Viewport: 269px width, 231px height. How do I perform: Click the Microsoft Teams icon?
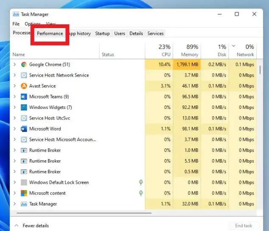coord(24,97)
